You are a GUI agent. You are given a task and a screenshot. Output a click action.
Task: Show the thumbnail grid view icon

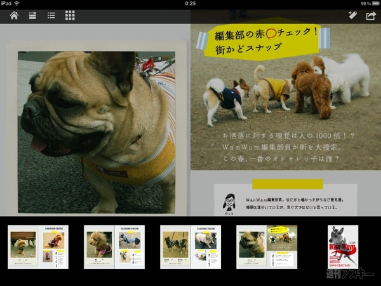70,15
